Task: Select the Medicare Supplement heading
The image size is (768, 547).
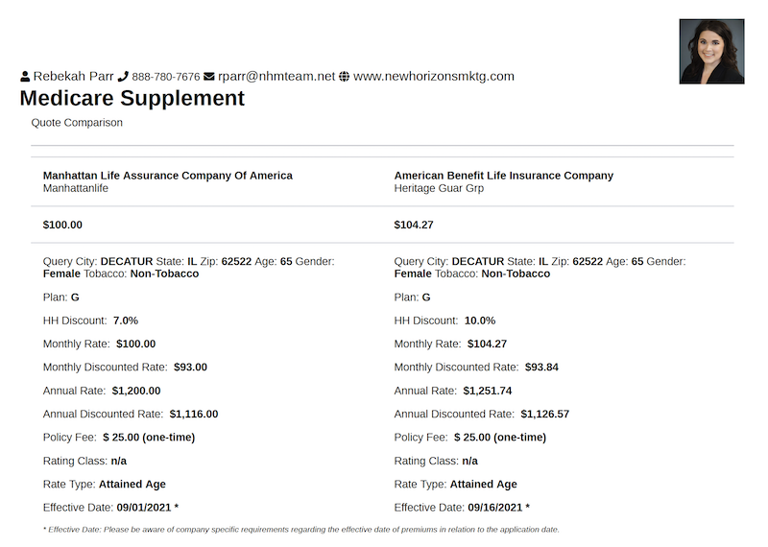Action: 132,99
